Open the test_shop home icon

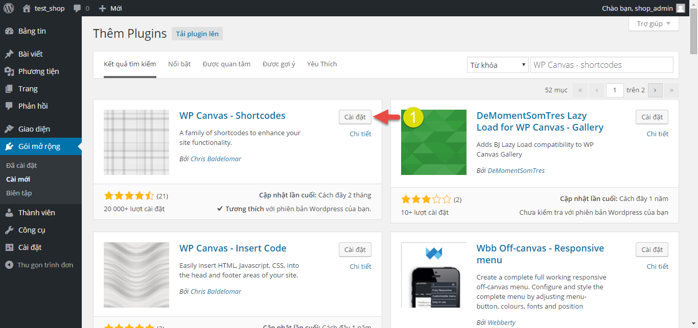(x=27, y=8)
